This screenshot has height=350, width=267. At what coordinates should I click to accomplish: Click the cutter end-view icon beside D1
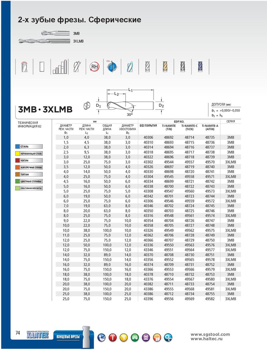(x=87, y=105)
